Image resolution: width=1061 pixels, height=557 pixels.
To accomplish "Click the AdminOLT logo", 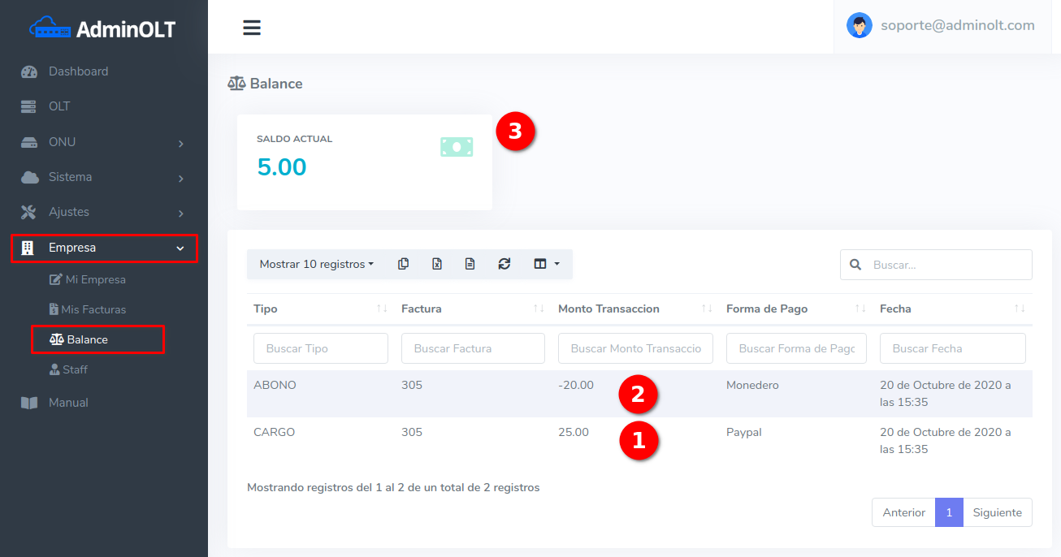I will tap(103, 29).
